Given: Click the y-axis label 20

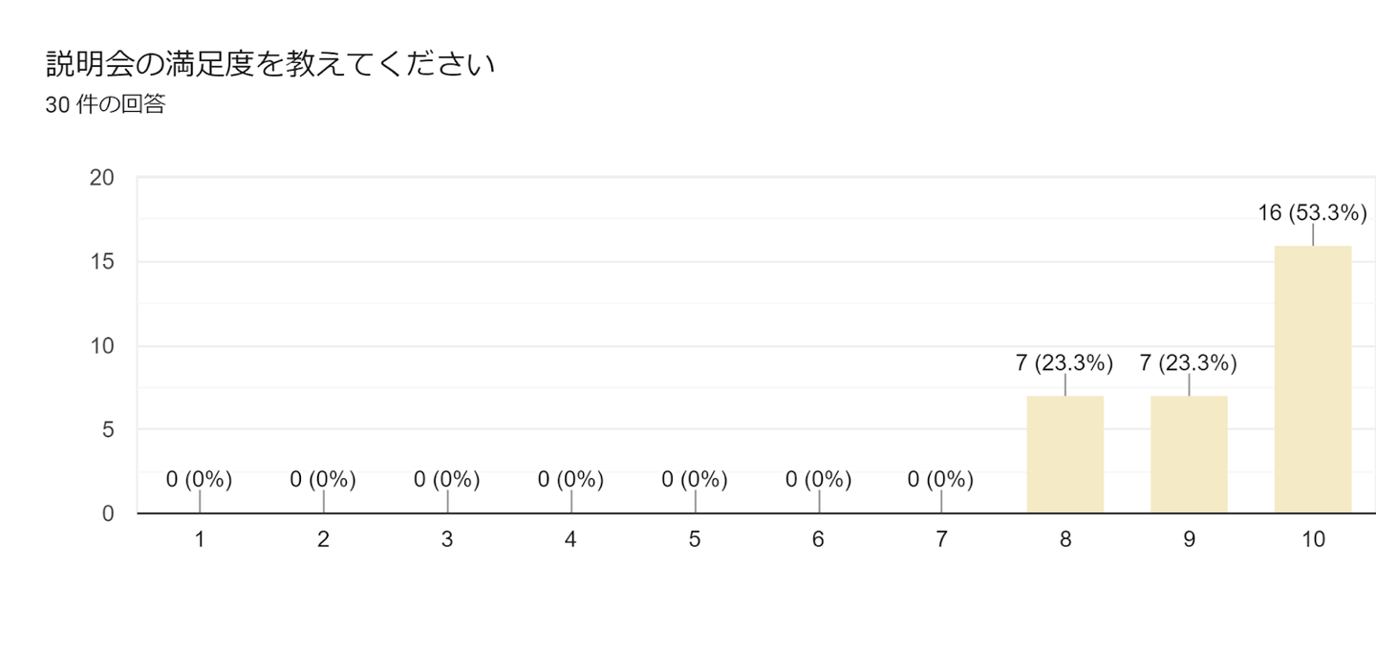Looking at the screenshot, I should (x=102, y=178).
